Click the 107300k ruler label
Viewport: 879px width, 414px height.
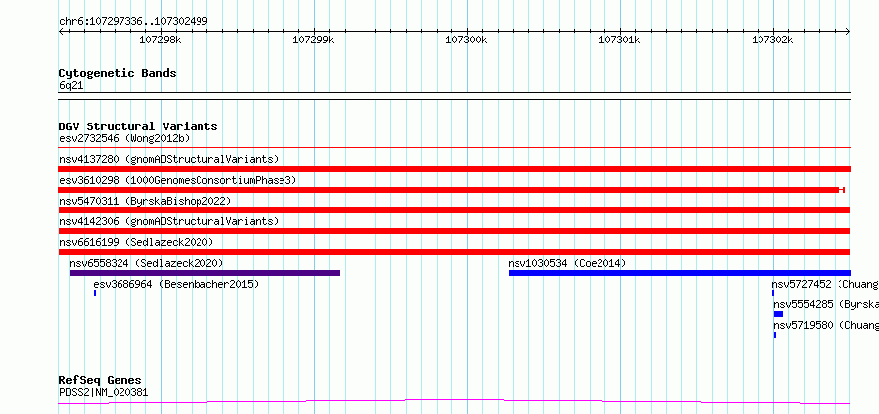point(466,40)
